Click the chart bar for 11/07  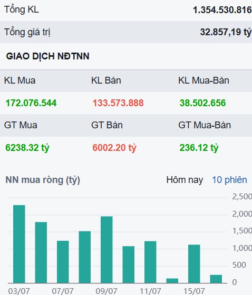point(150,262)
